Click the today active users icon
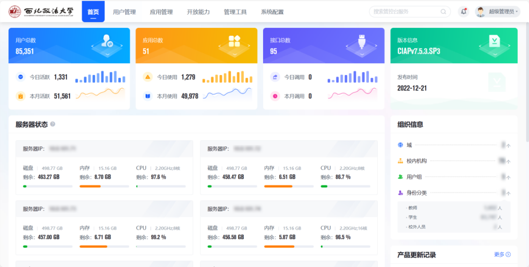 coord(21,77)
